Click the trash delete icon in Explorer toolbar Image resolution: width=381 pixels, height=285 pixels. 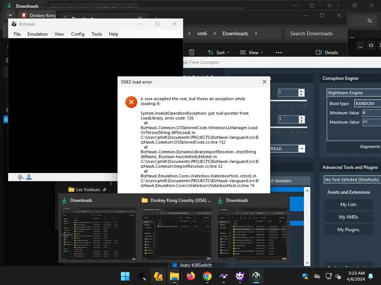point(192,52)
